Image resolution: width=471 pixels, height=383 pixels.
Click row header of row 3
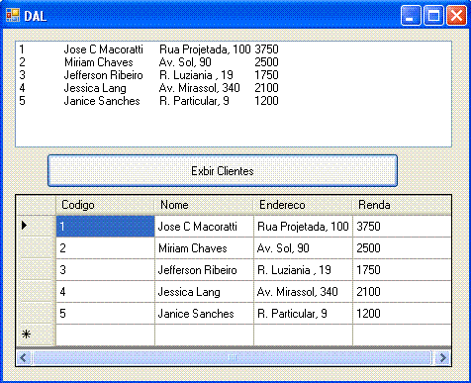tap(36, 270)
